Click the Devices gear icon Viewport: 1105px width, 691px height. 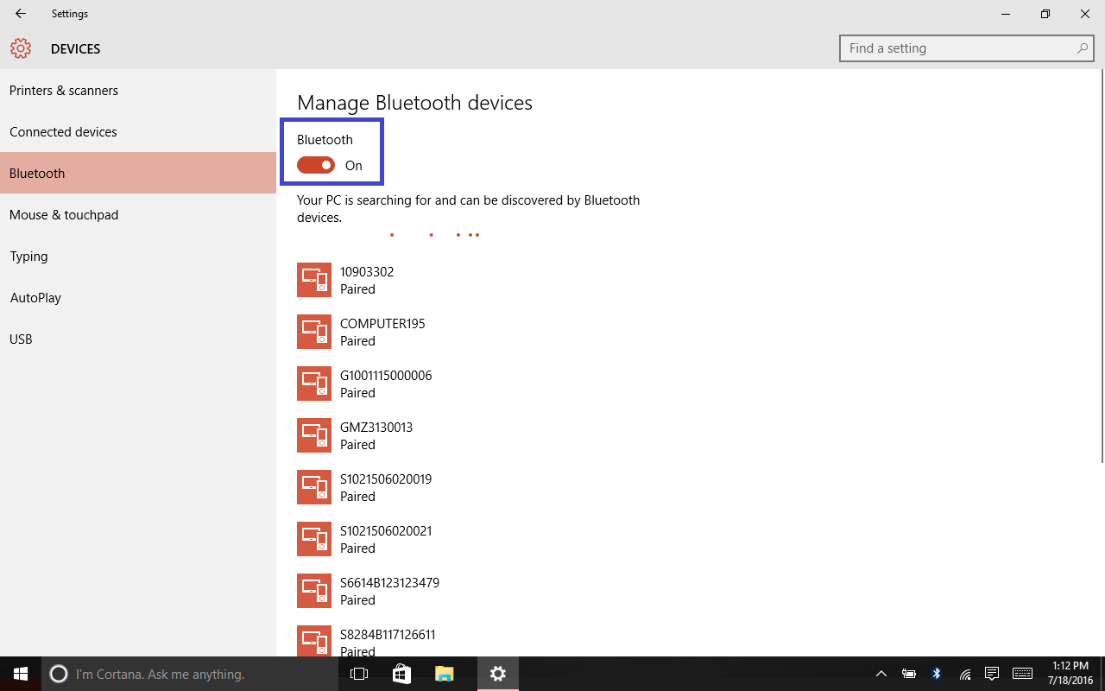coord(21,49)
